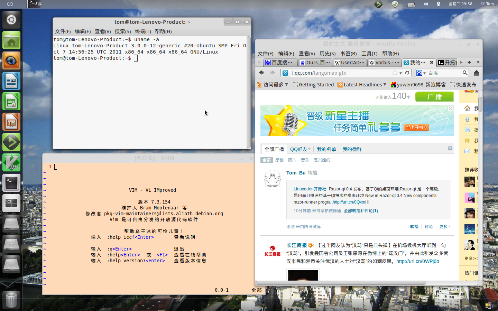Viewport: 498px width, 311px height.
Task: Open the Trash in the launcher
Action: 11,299
